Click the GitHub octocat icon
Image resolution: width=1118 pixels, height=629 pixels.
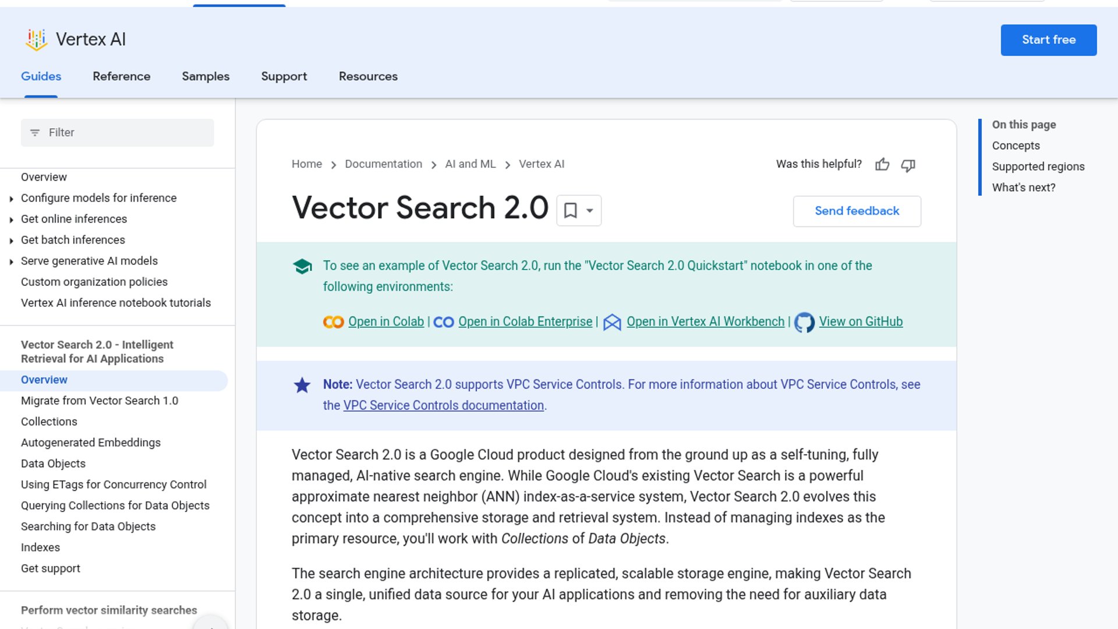(804, 322)
